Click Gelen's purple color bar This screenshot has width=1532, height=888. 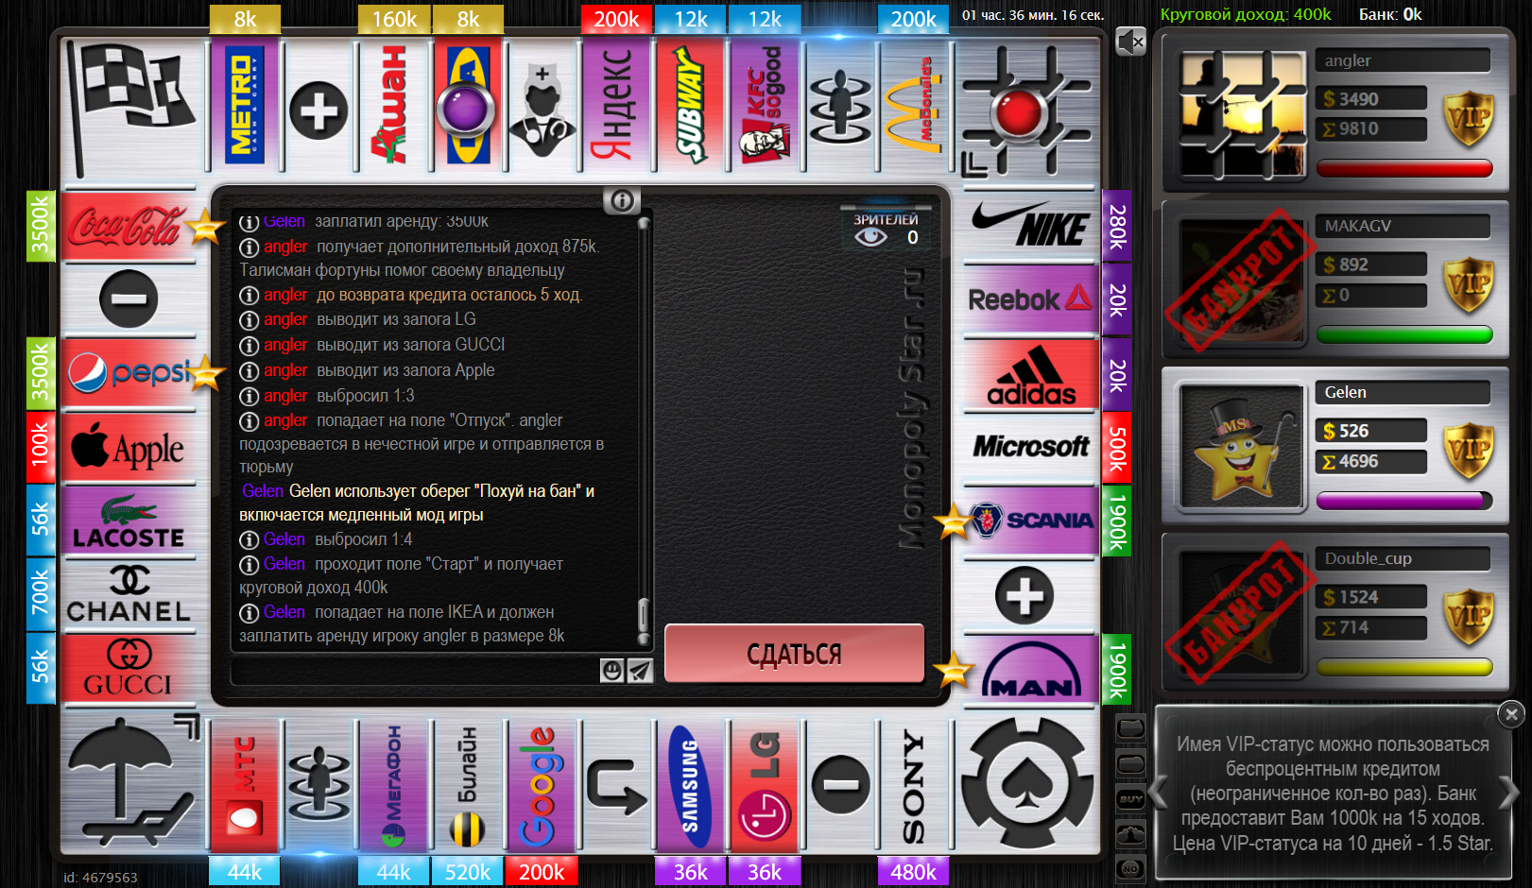(1404, 502)
